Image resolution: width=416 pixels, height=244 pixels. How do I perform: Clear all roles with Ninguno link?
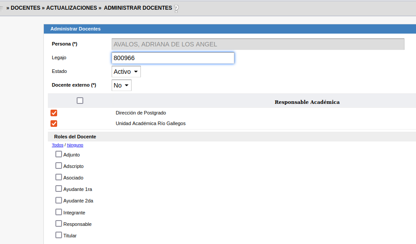pos(75,145)
